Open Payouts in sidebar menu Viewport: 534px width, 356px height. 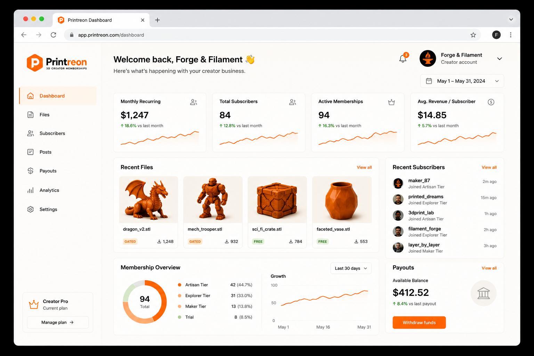(58, 171)
